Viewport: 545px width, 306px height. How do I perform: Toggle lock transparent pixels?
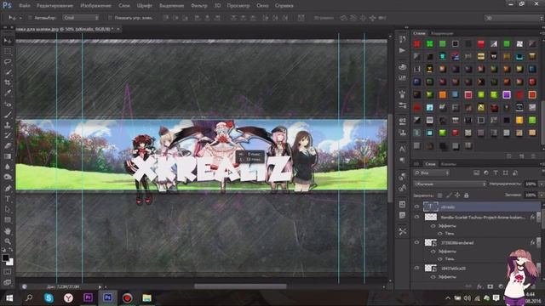(x=439, y=195)
